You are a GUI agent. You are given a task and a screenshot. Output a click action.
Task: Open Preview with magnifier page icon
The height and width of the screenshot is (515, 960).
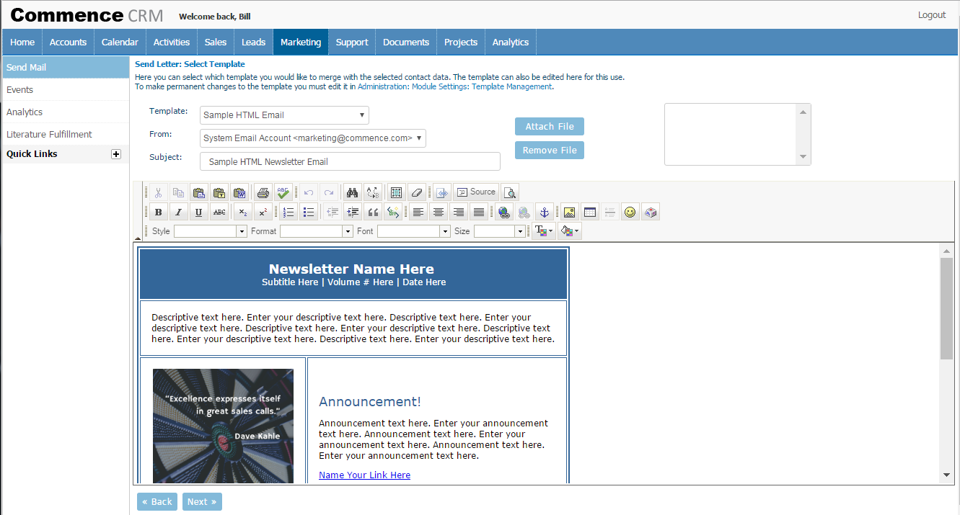[510, 192]
